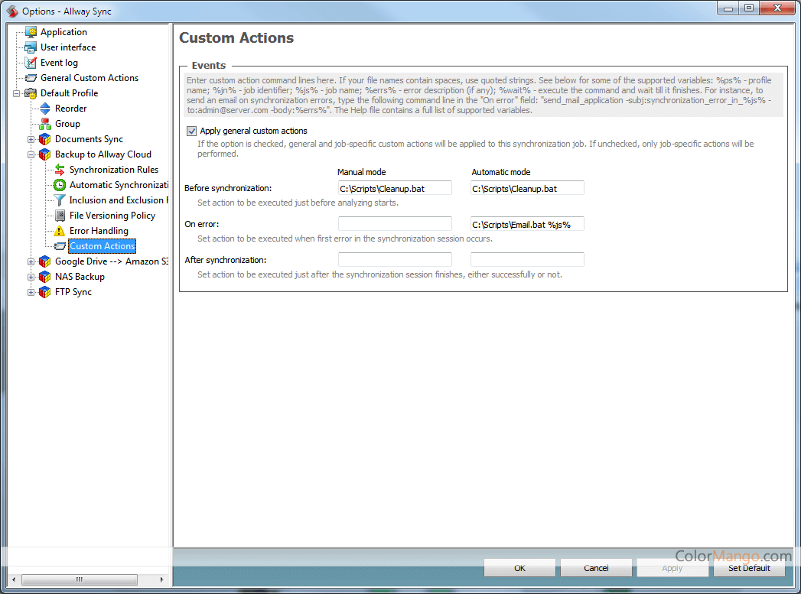This screenshot has height=594, width=801.
Task: Select the Reorder tree item
Action: tap(71, 109)
